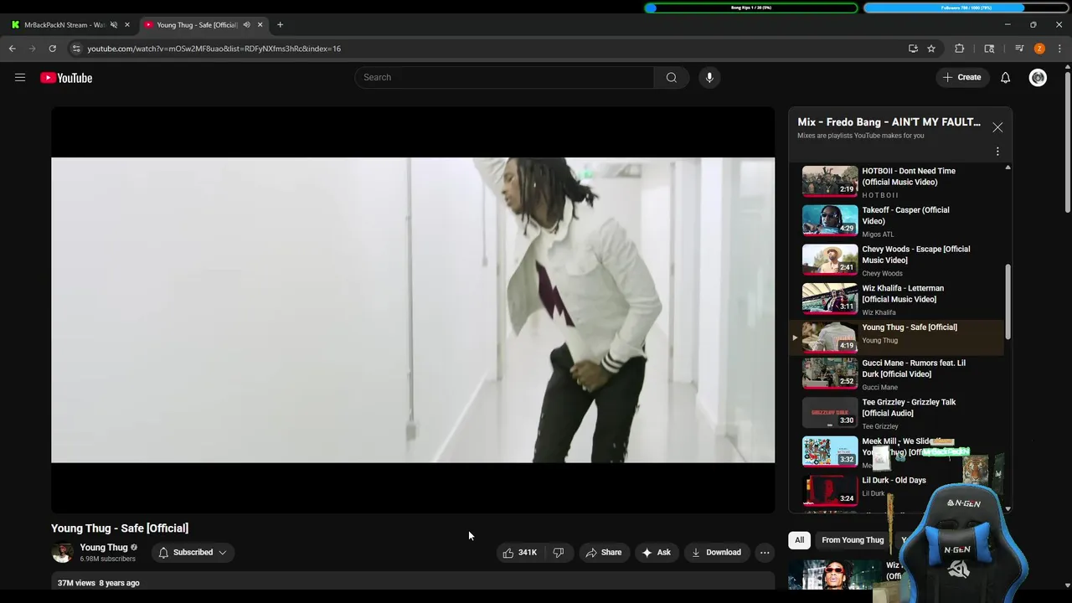
Task: Switch to Young Thug - Safe browser tab
Action: coord(197,25)
